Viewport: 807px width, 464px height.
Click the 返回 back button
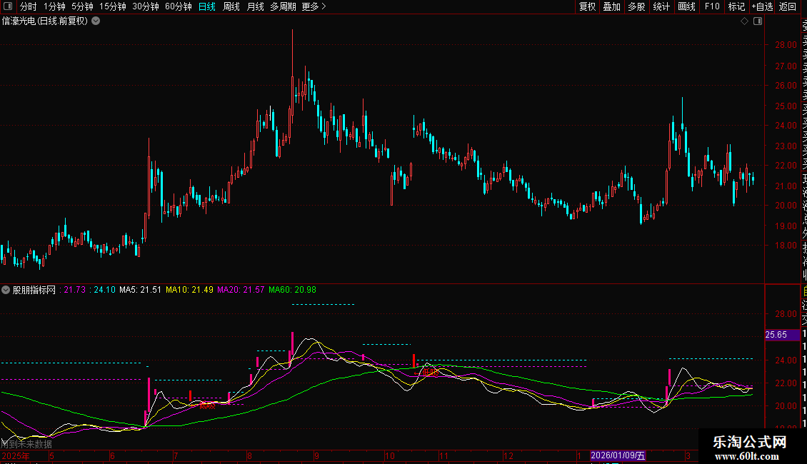788,6
